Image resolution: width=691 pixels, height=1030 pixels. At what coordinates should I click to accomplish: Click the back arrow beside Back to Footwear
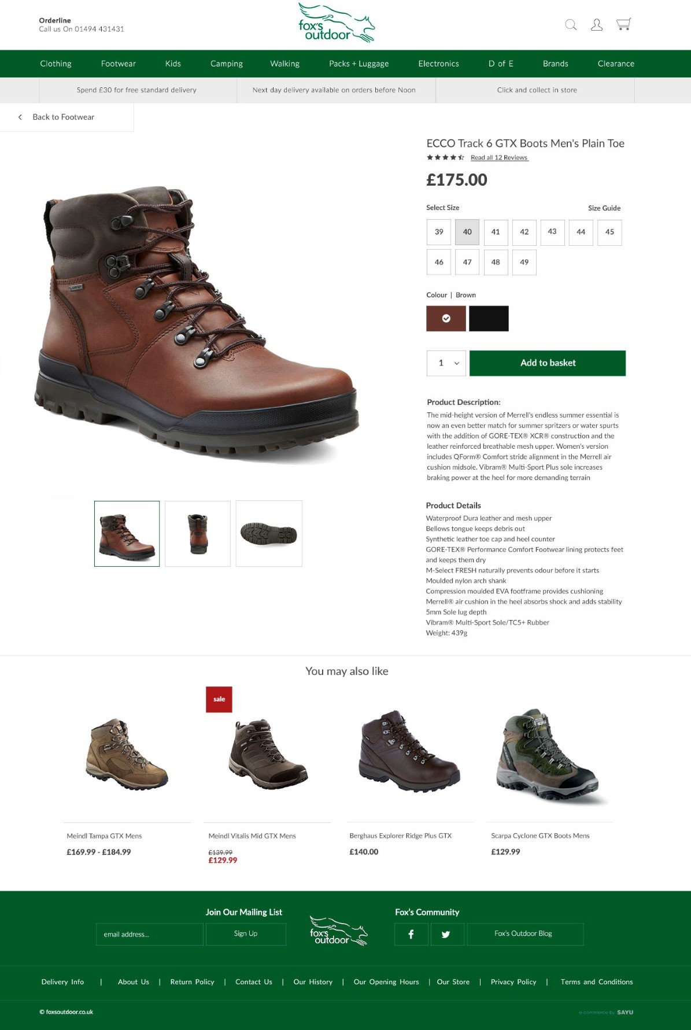[20, 117]
